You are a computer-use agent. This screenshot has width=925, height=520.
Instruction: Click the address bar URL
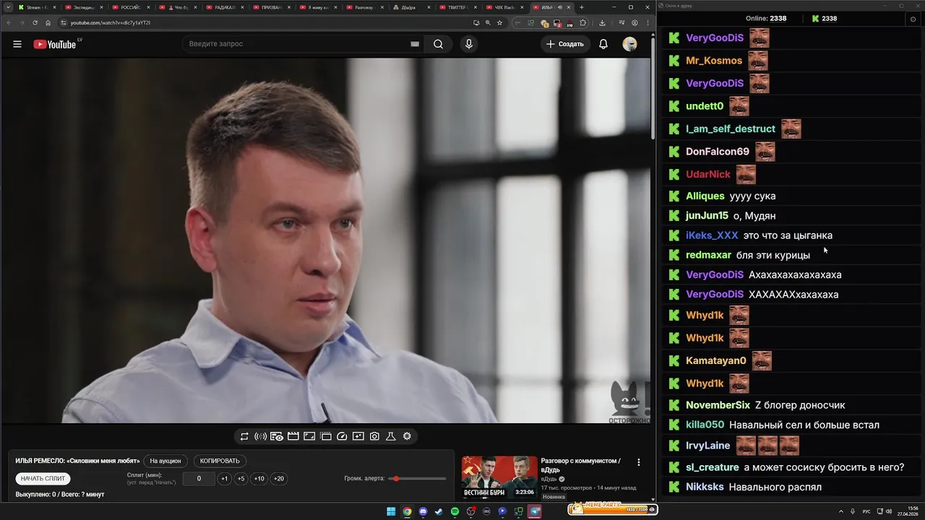coord(111,22)
